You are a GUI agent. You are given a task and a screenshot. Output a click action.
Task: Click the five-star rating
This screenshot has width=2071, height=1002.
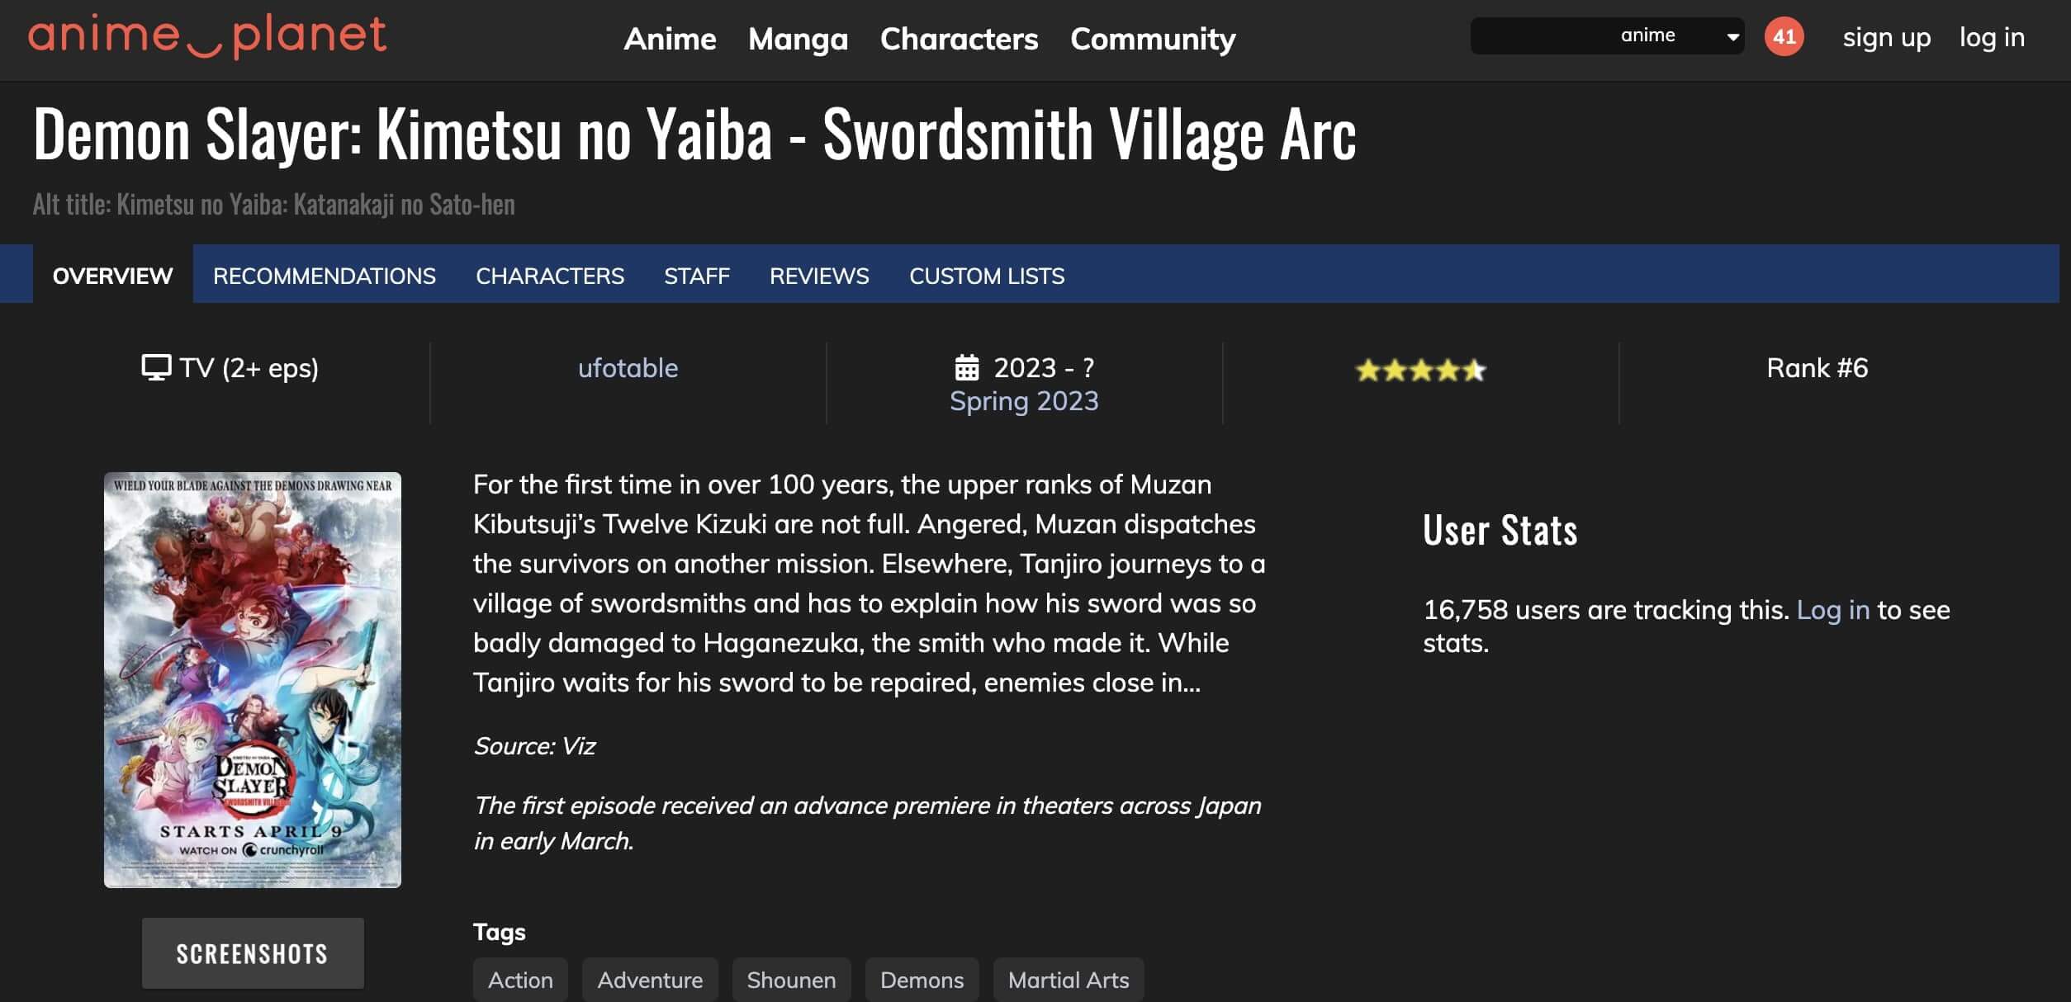(1420, 370)
